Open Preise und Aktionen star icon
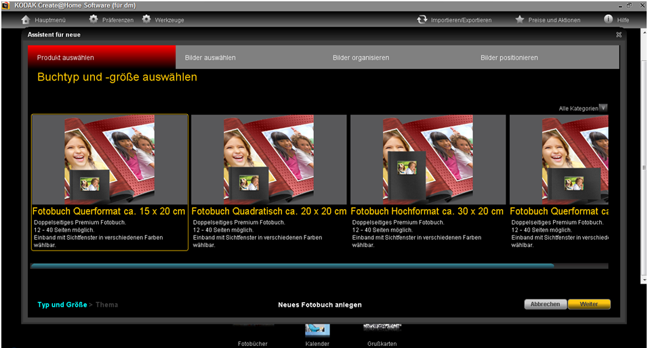This screenshot has height=348, width=648. click(520, 20)
